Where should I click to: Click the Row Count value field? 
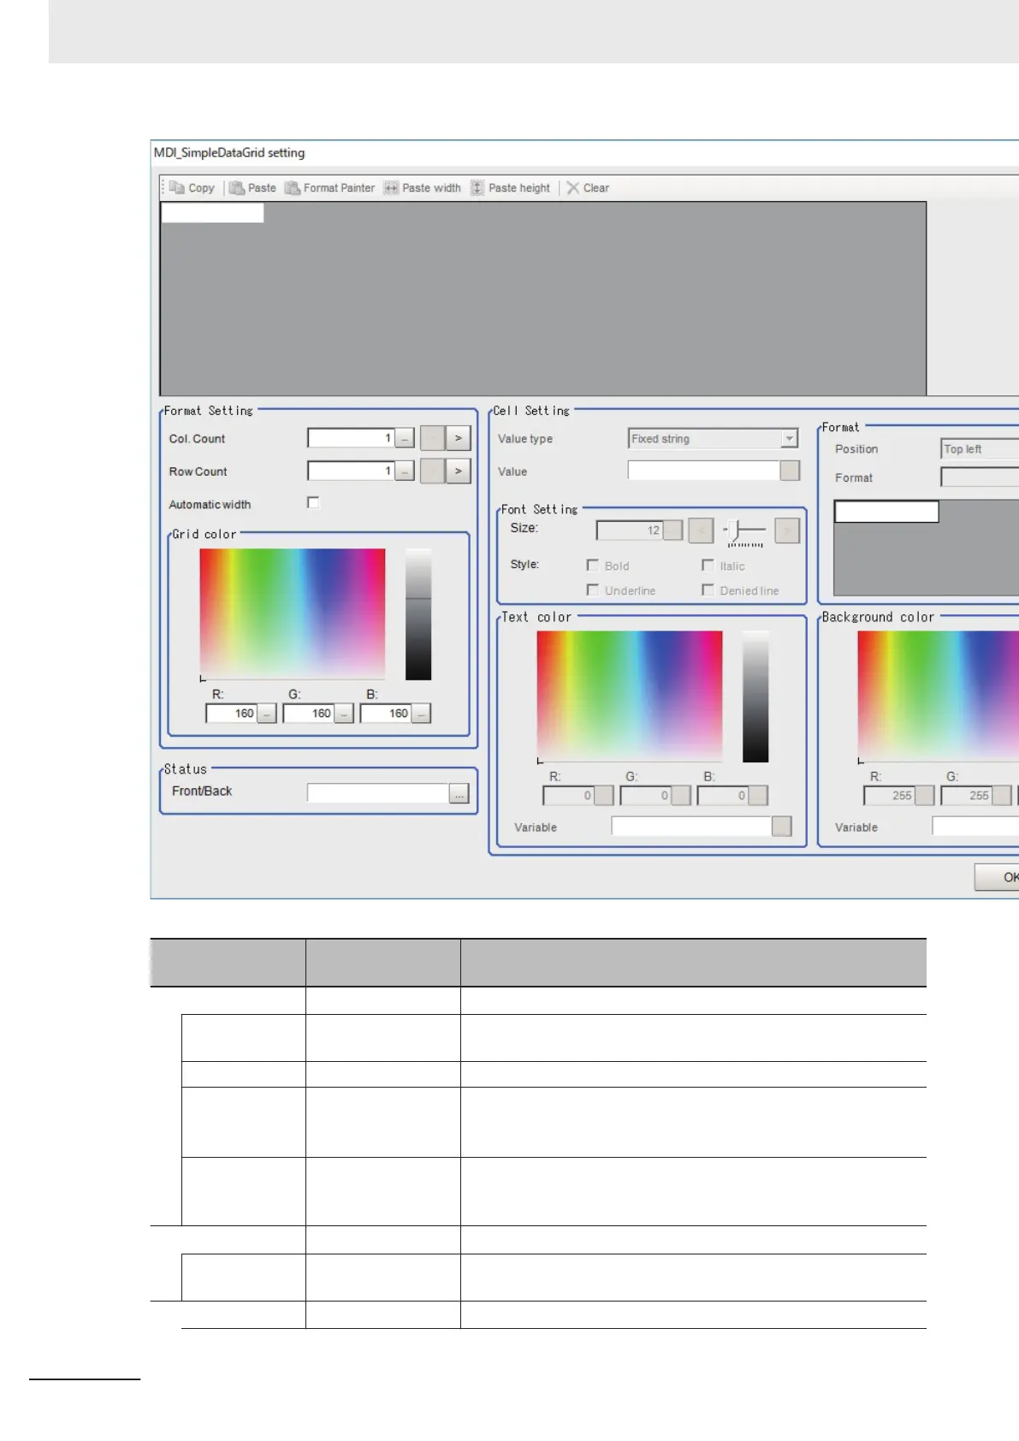click(351, 471)
